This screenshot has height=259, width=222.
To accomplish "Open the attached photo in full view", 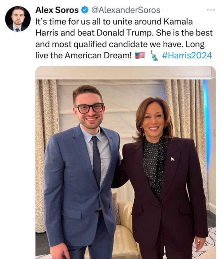I will 126,162.
